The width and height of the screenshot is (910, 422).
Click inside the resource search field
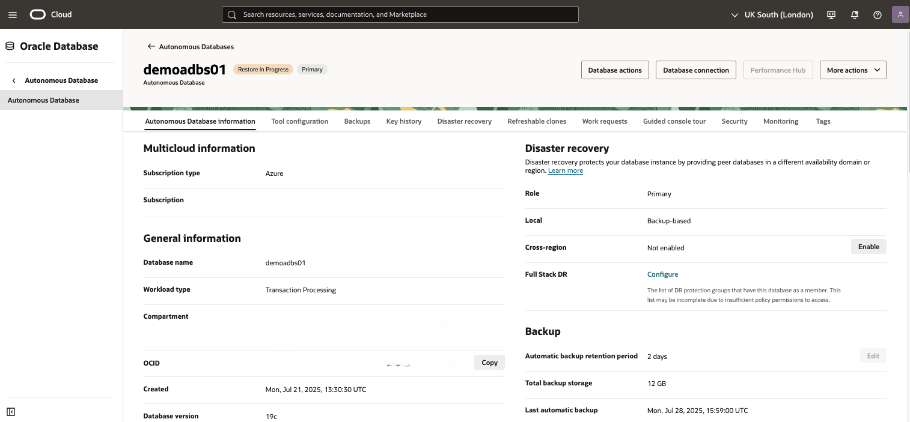pos(397,14)
